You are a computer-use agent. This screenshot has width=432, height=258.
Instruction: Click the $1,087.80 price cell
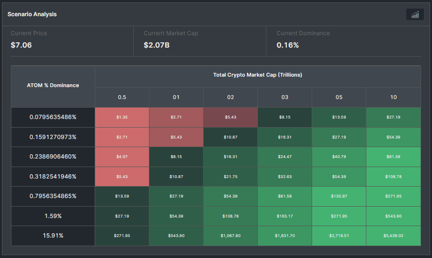[x=230, y=236]
